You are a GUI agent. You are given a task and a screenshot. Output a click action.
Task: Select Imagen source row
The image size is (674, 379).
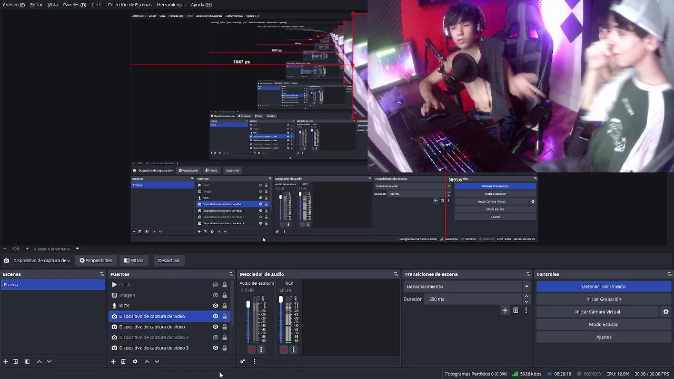[x=170, y=295]
